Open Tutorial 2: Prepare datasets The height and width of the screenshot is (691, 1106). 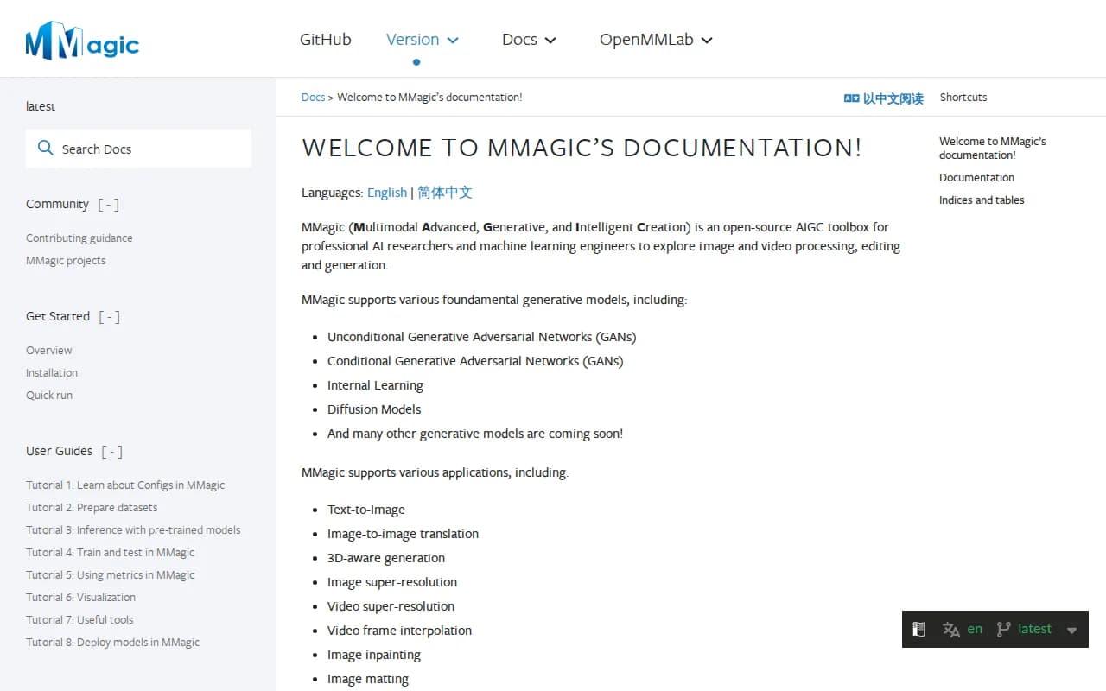tap(92, 508)
